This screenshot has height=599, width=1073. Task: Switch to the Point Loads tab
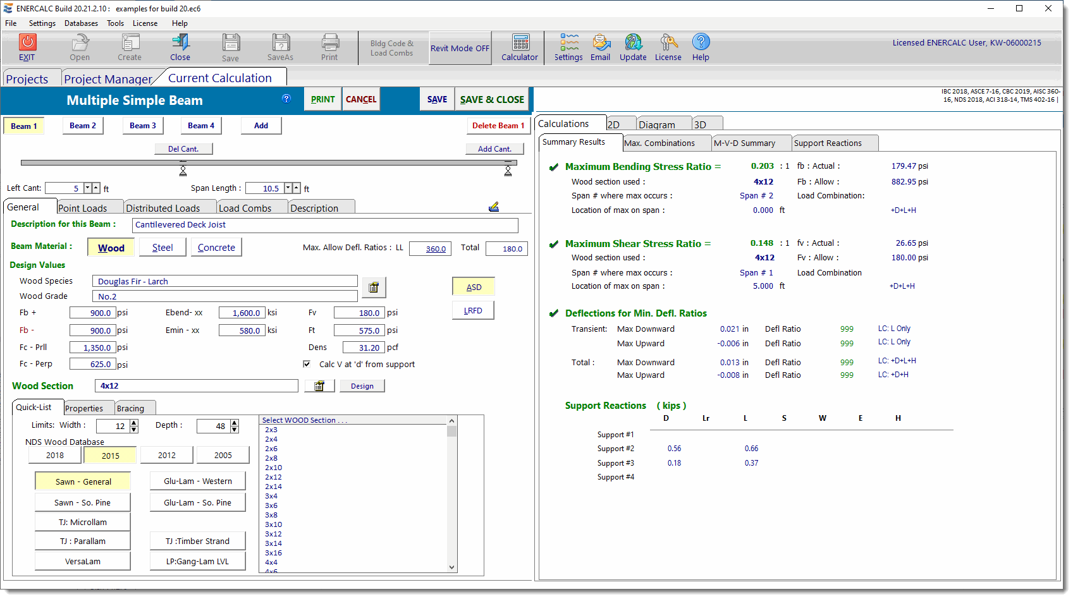tap(82, 208)
